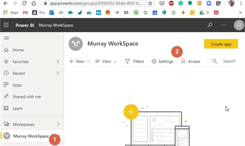Bookmark this page with star icon

(x=150, y=3)
